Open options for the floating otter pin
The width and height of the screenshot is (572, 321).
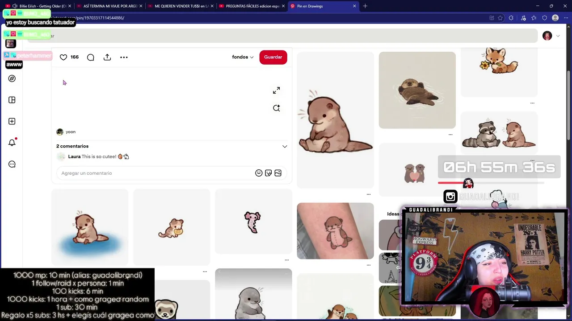coord(450,134)
